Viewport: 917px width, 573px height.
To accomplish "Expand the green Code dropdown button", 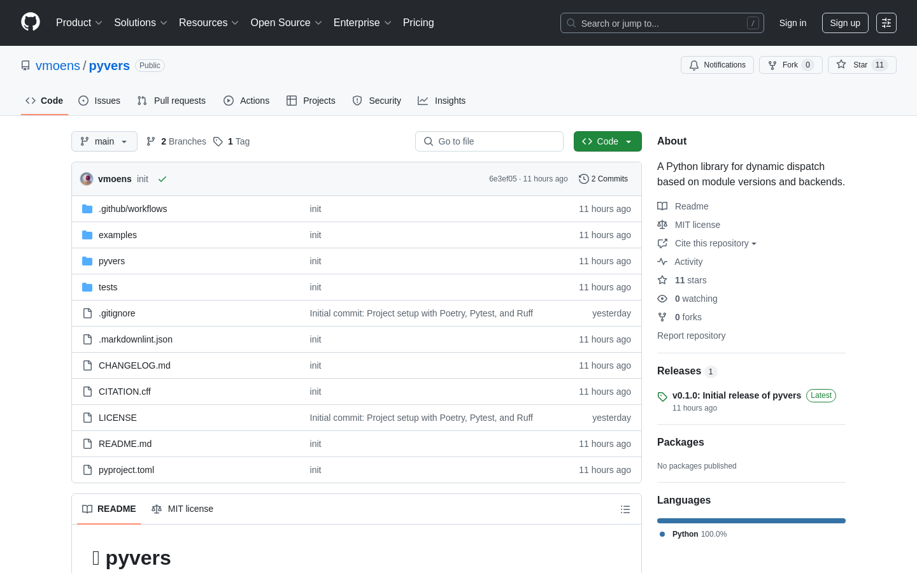I will click(608, 141).
